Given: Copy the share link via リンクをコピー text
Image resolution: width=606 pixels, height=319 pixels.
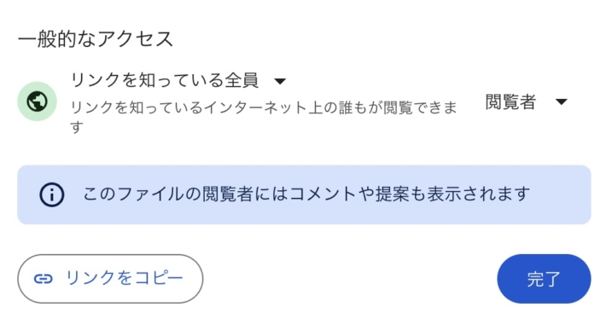Looking at the screenshot, I should click(124, 278).
